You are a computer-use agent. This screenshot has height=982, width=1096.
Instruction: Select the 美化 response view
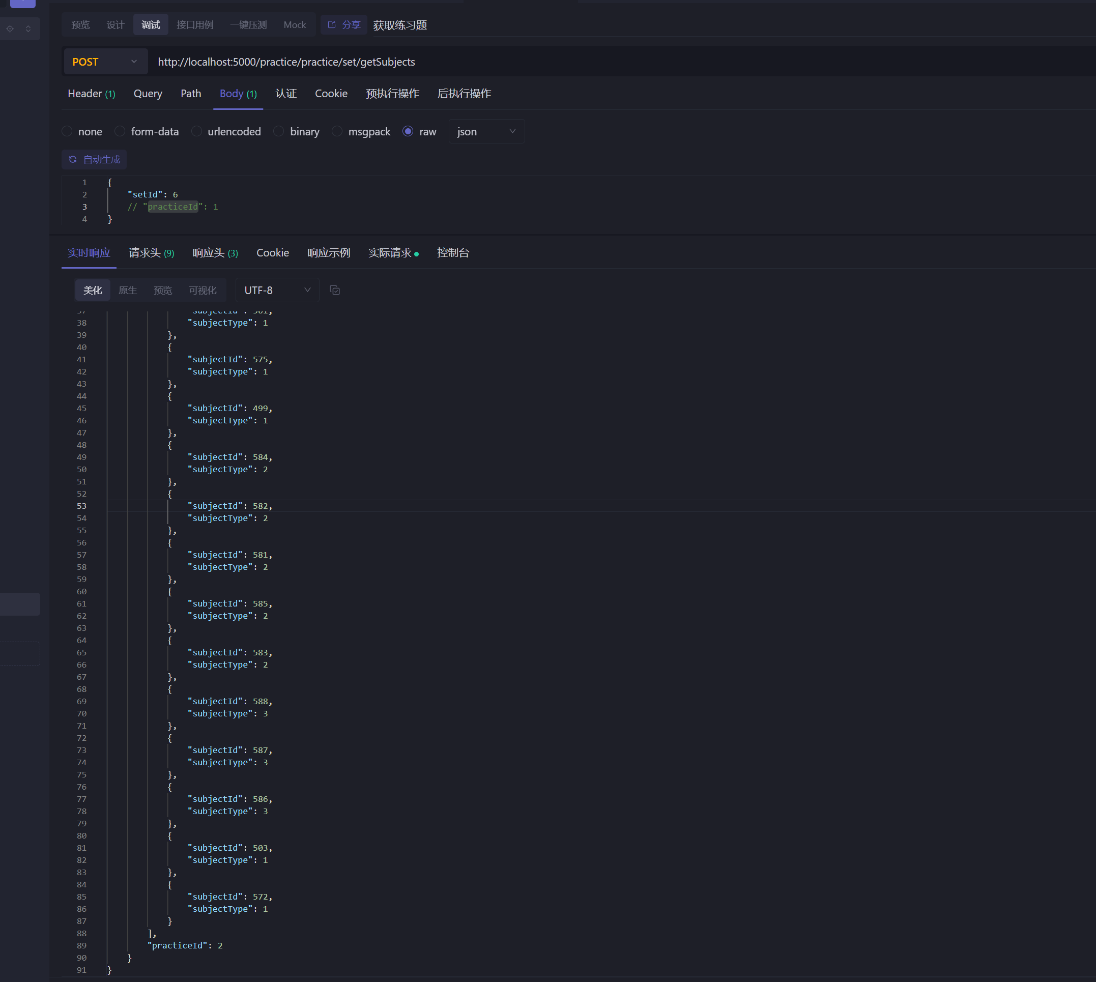click(92, 291)
